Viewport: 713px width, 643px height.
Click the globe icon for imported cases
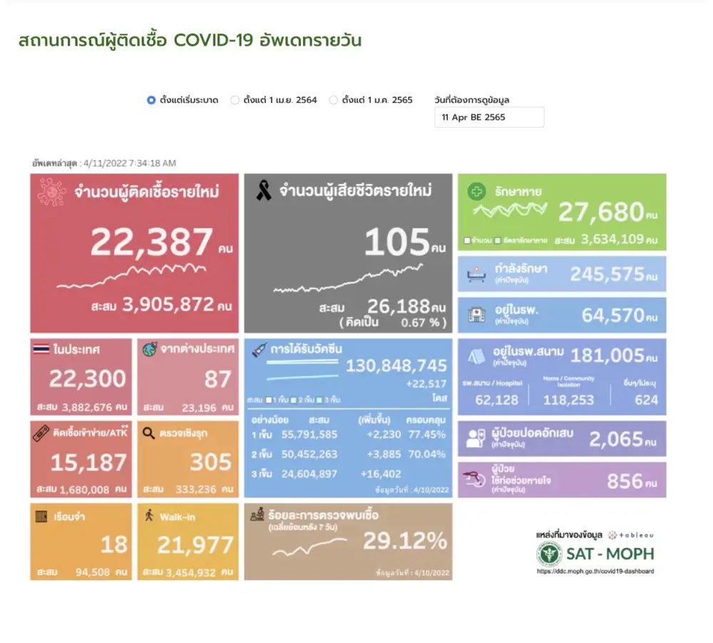click(148, 350)
